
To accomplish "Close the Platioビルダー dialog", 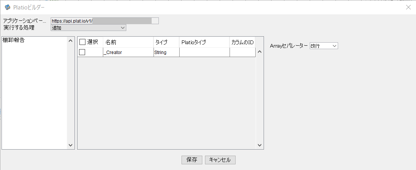I will [x=408, y=7].
